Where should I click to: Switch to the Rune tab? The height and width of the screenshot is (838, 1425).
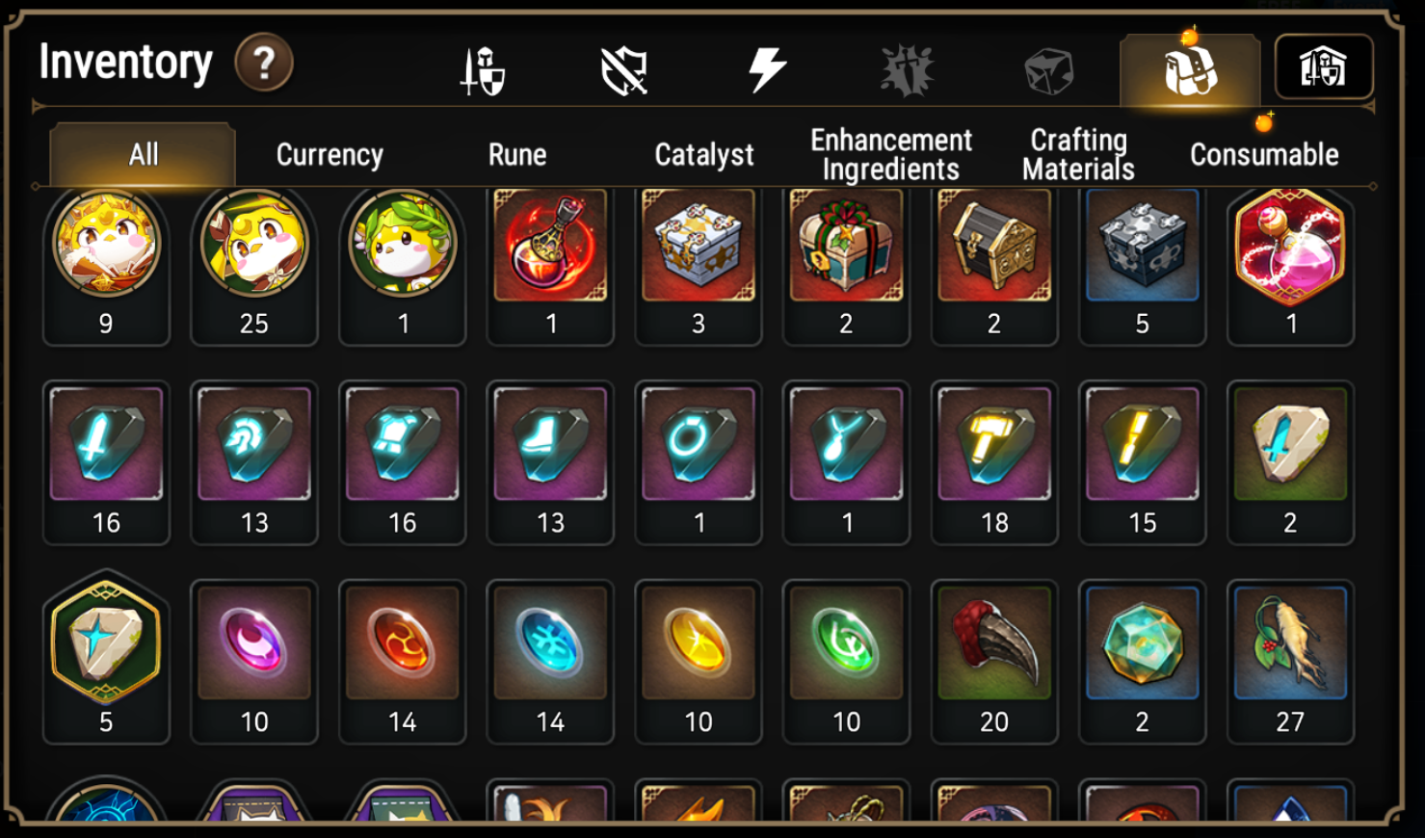(x=517, y=155)
